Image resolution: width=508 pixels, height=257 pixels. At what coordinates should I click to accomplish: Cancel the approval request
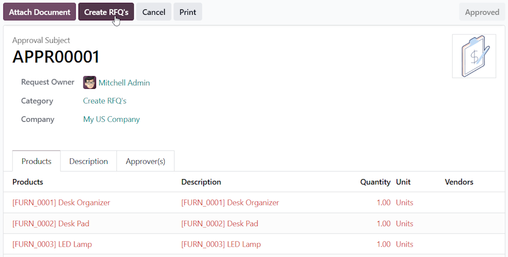click(154, 12)
